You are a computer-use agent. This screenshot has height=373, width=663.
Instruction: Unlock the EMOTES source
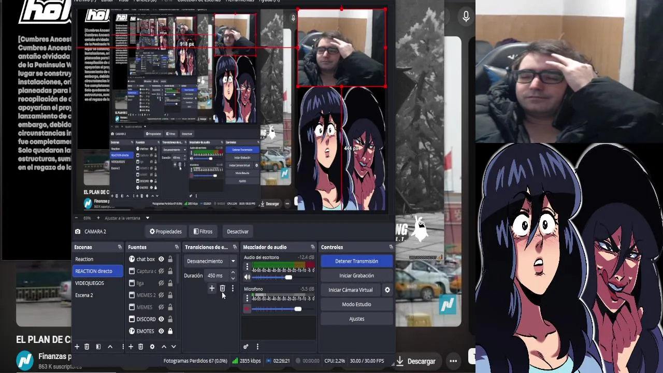[170, 331]
